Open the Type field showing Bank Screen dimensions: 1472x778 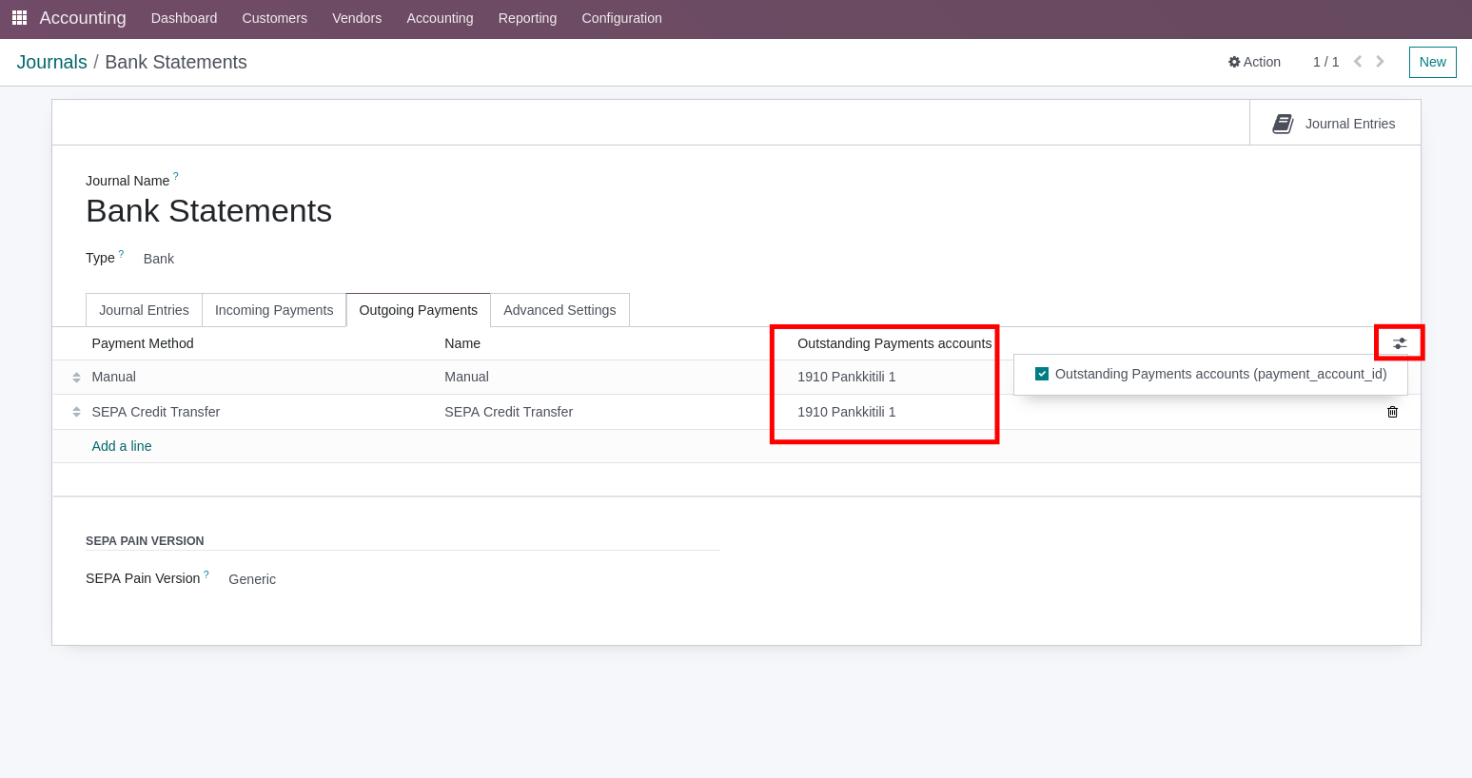159,259
